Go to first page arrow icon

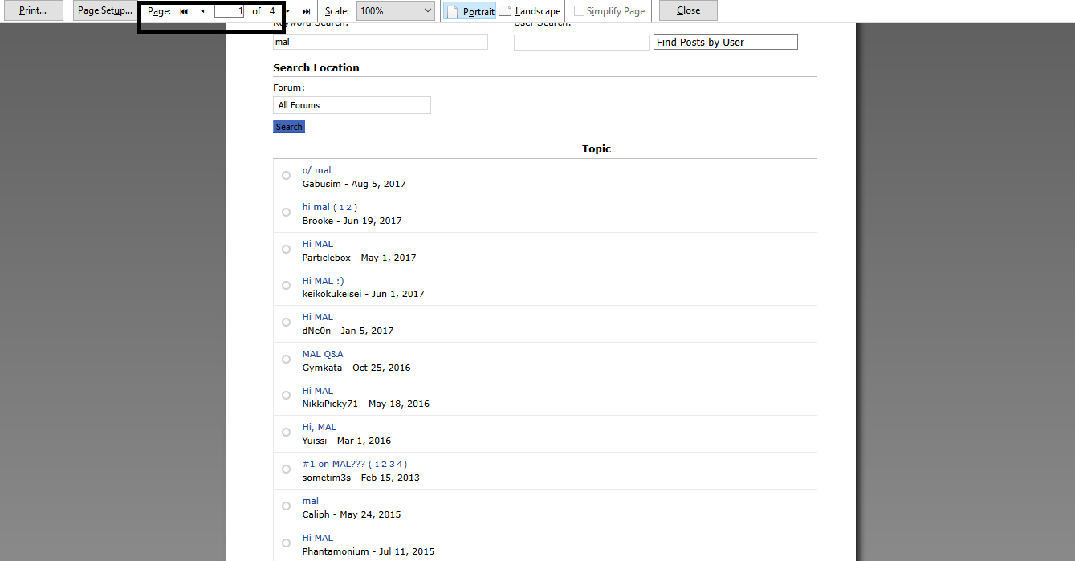[184, 11]
